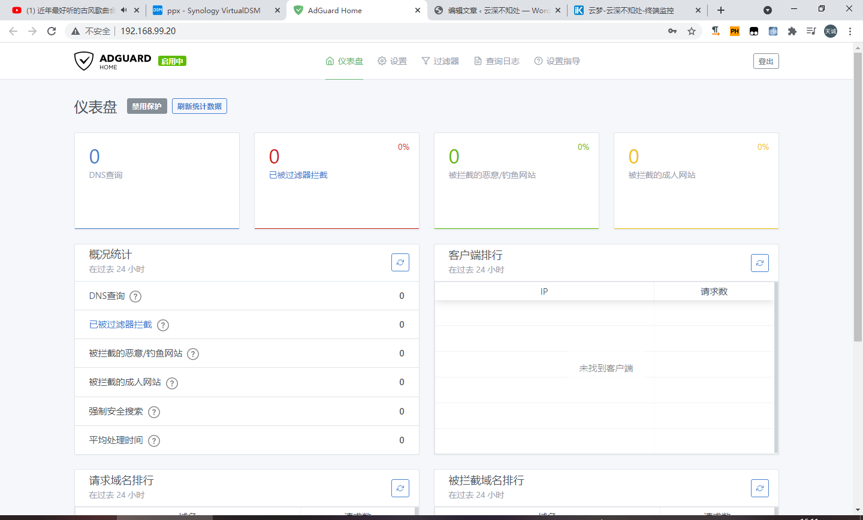Click the 刷新统计数据 button
The width and height of the screenshot is (863, 520).
coord(200,107)
